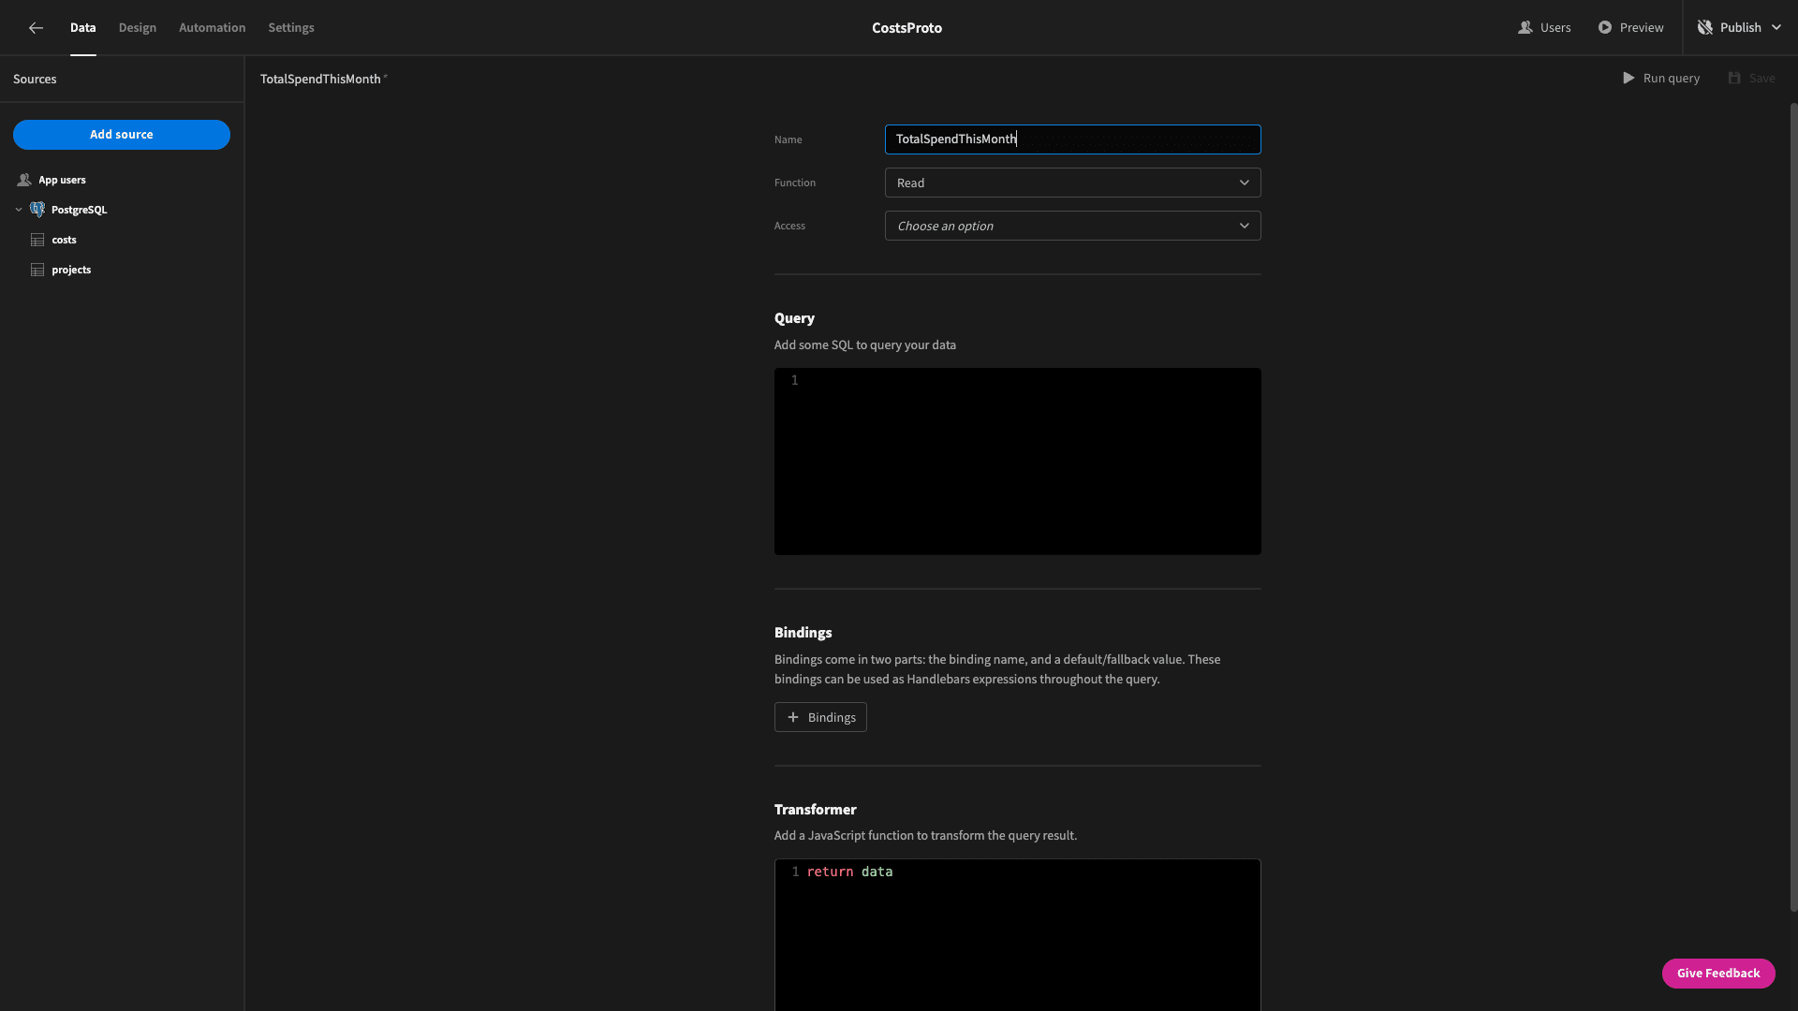Screen dimensions: 1798x1011
Task: Click inside the SQL query editor
Action: tap(1018, 462)
